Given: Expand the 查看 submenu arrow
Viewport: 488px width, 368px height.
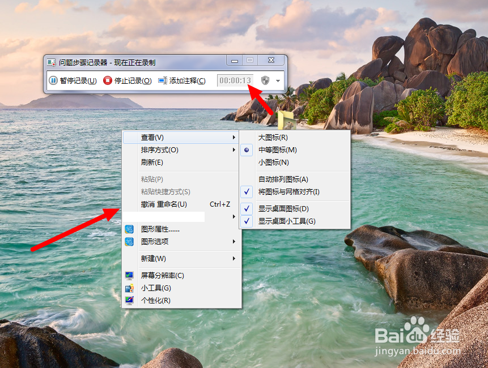Looking at the screenshot, I should click(234, 138).
